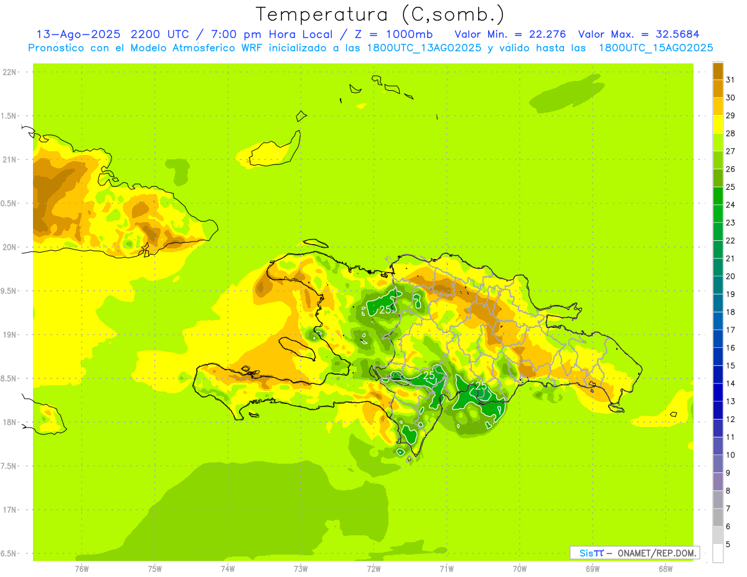Select the date text '13-Ago-2025'

79,34
